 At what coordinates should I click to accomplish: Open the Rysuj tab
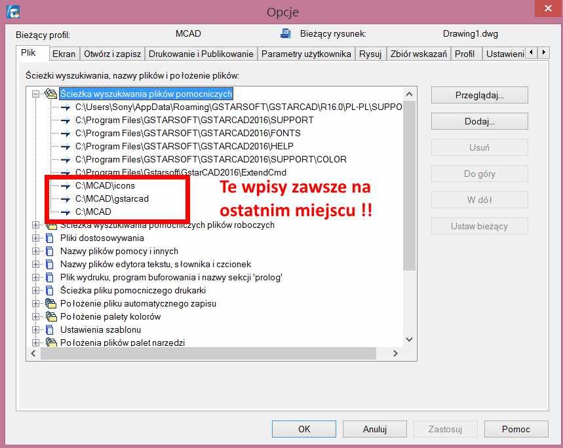click(370, 54)
